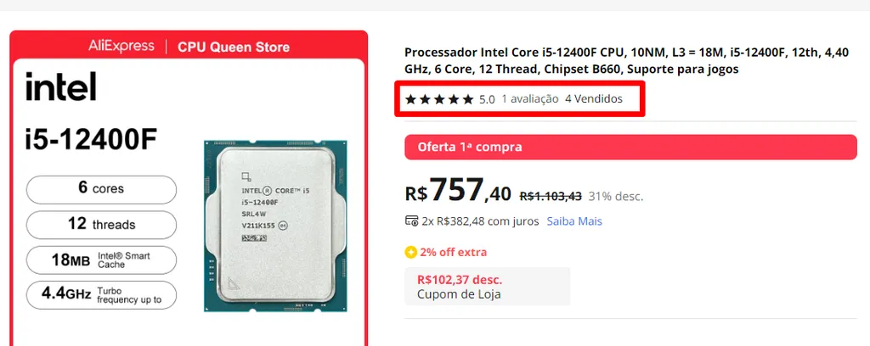Select the R$102,37 desc. Cupom de Loja coupon

tap(487, 286)
